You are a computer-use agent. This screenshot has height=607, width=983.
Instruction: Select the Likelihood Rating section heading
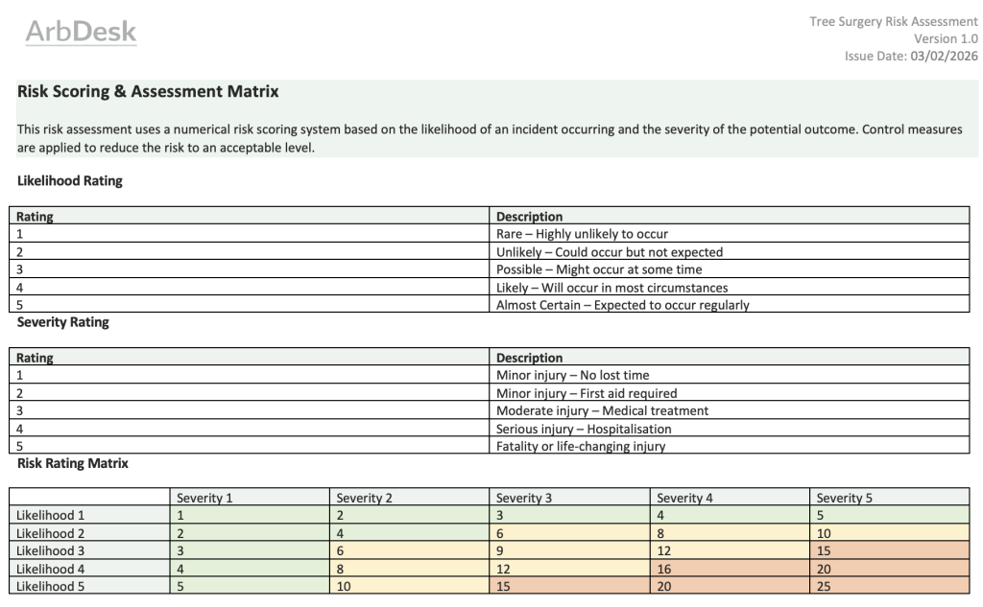coord(70,181)
